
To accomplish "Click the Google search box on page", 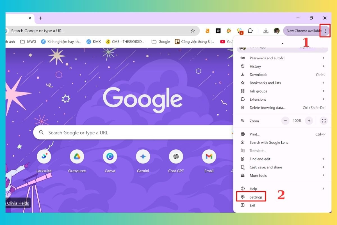I will [x=133, y=132].
